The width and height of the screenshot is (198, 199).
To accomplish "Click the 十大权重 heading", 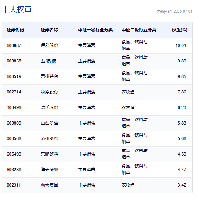I will point(17,9).
